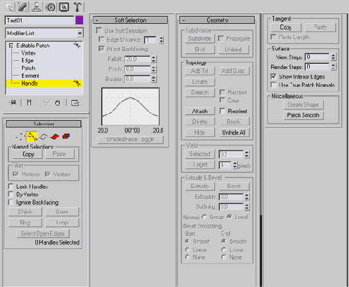Click the purple object color swatch
The width and height of the screenshot is (349, 287).
point(79,20)
